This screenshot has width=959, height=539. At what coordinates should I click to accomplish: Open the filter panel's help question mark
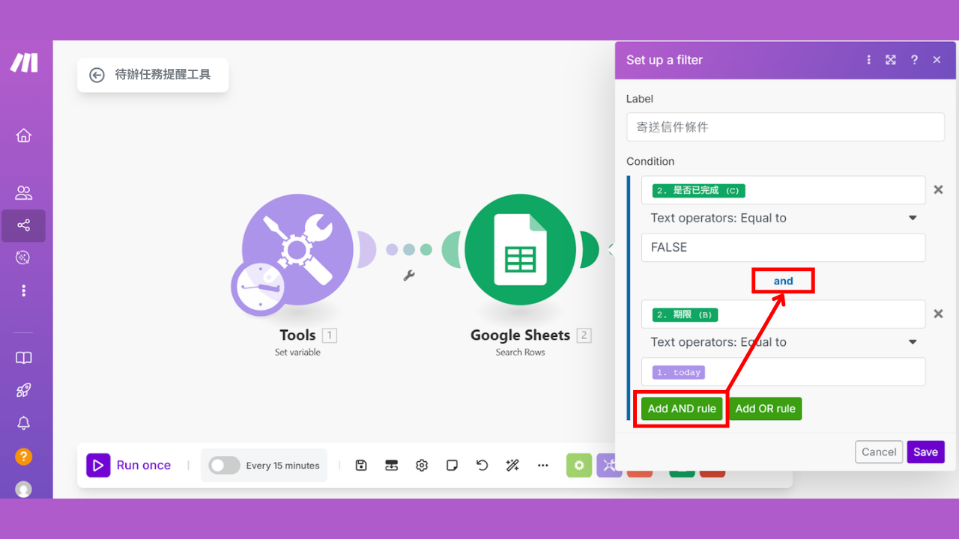[914, 60]
